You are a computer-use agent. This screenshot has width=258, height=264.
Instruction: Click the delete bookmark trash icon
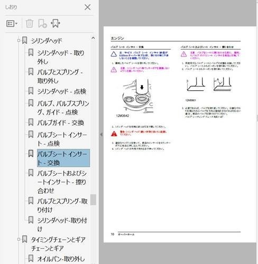tap(30, 23)
